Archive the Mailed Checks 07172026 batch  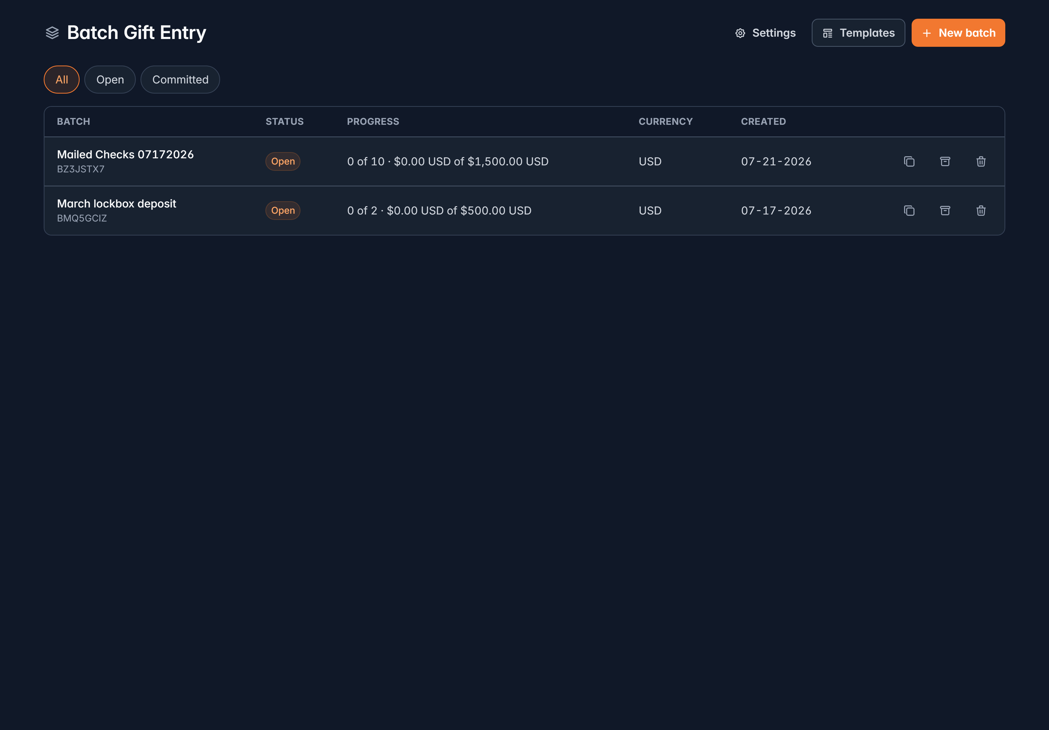945,162
